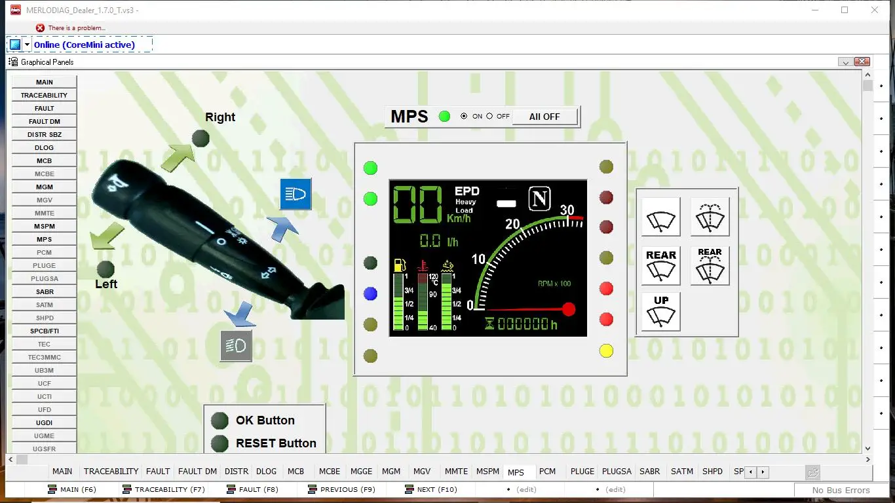Click the EPD Heavy Load label

[467, 200]
